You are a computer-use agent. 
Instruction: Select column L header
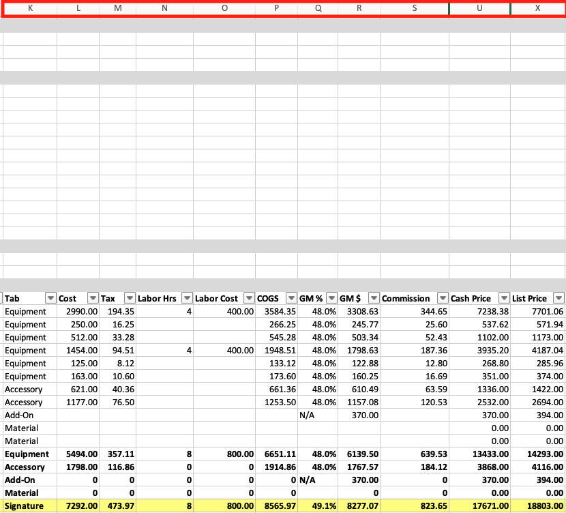[x=78, y=8]
